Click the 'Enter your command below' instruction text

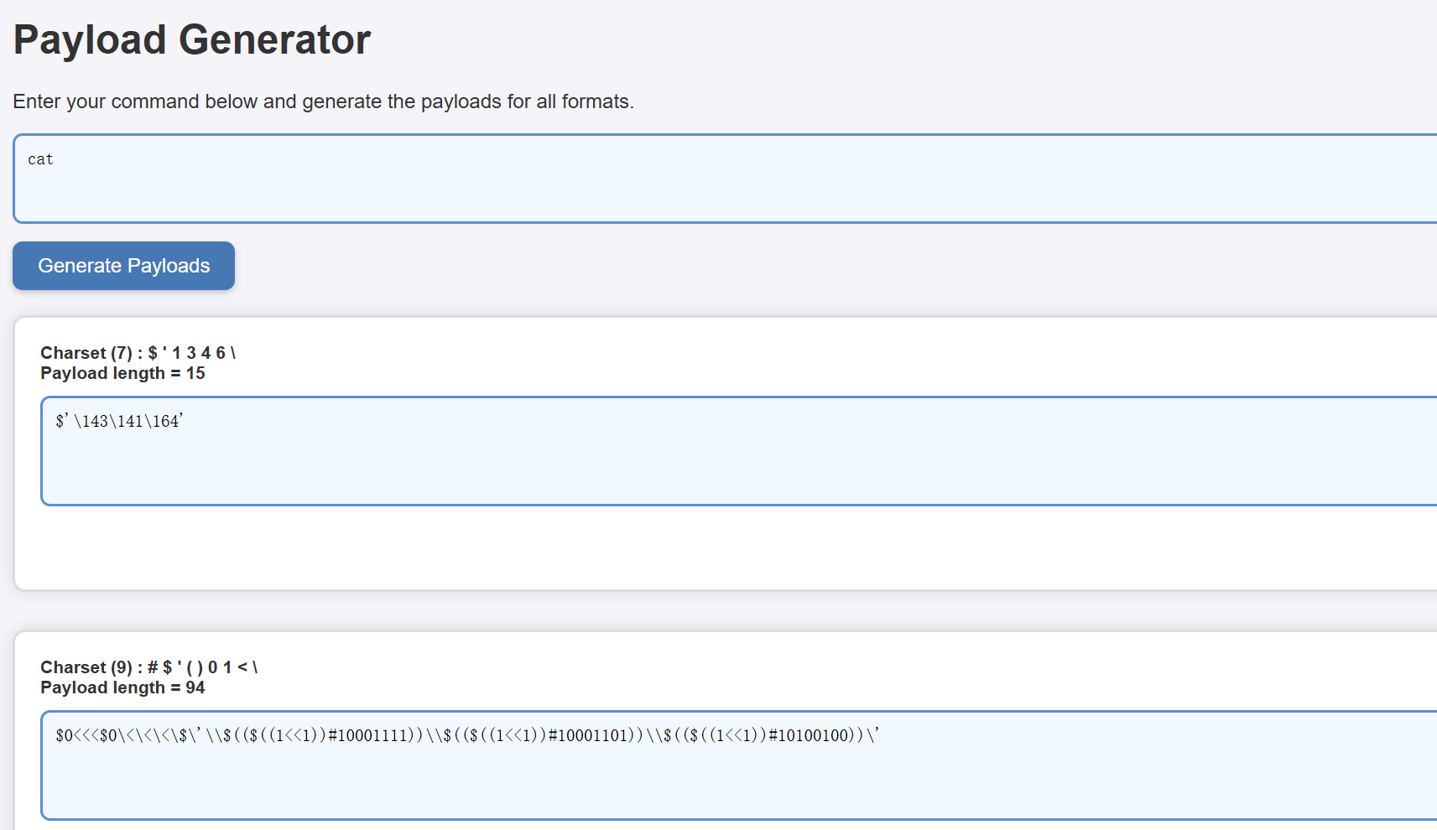(x=323, y=101)
